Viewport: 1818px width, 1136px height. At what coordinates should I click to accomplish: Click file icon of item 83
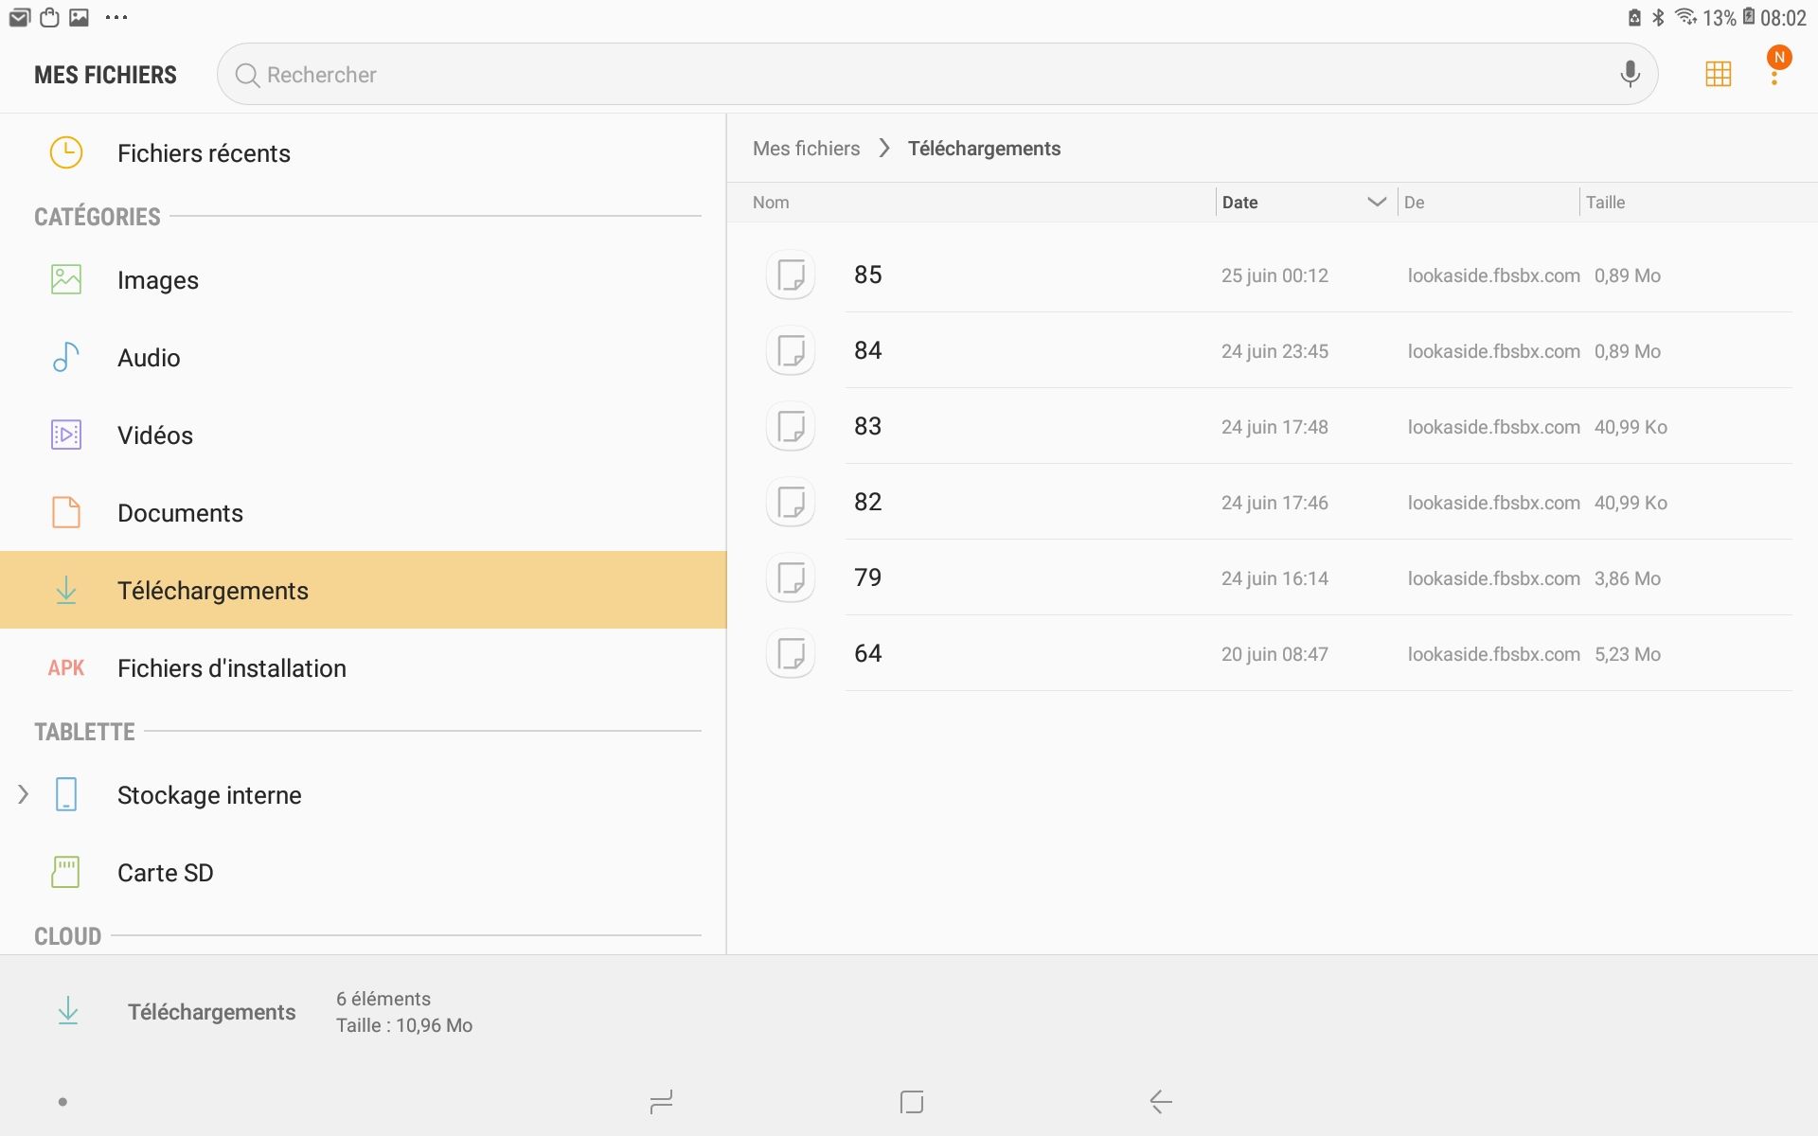pos(791,426)
